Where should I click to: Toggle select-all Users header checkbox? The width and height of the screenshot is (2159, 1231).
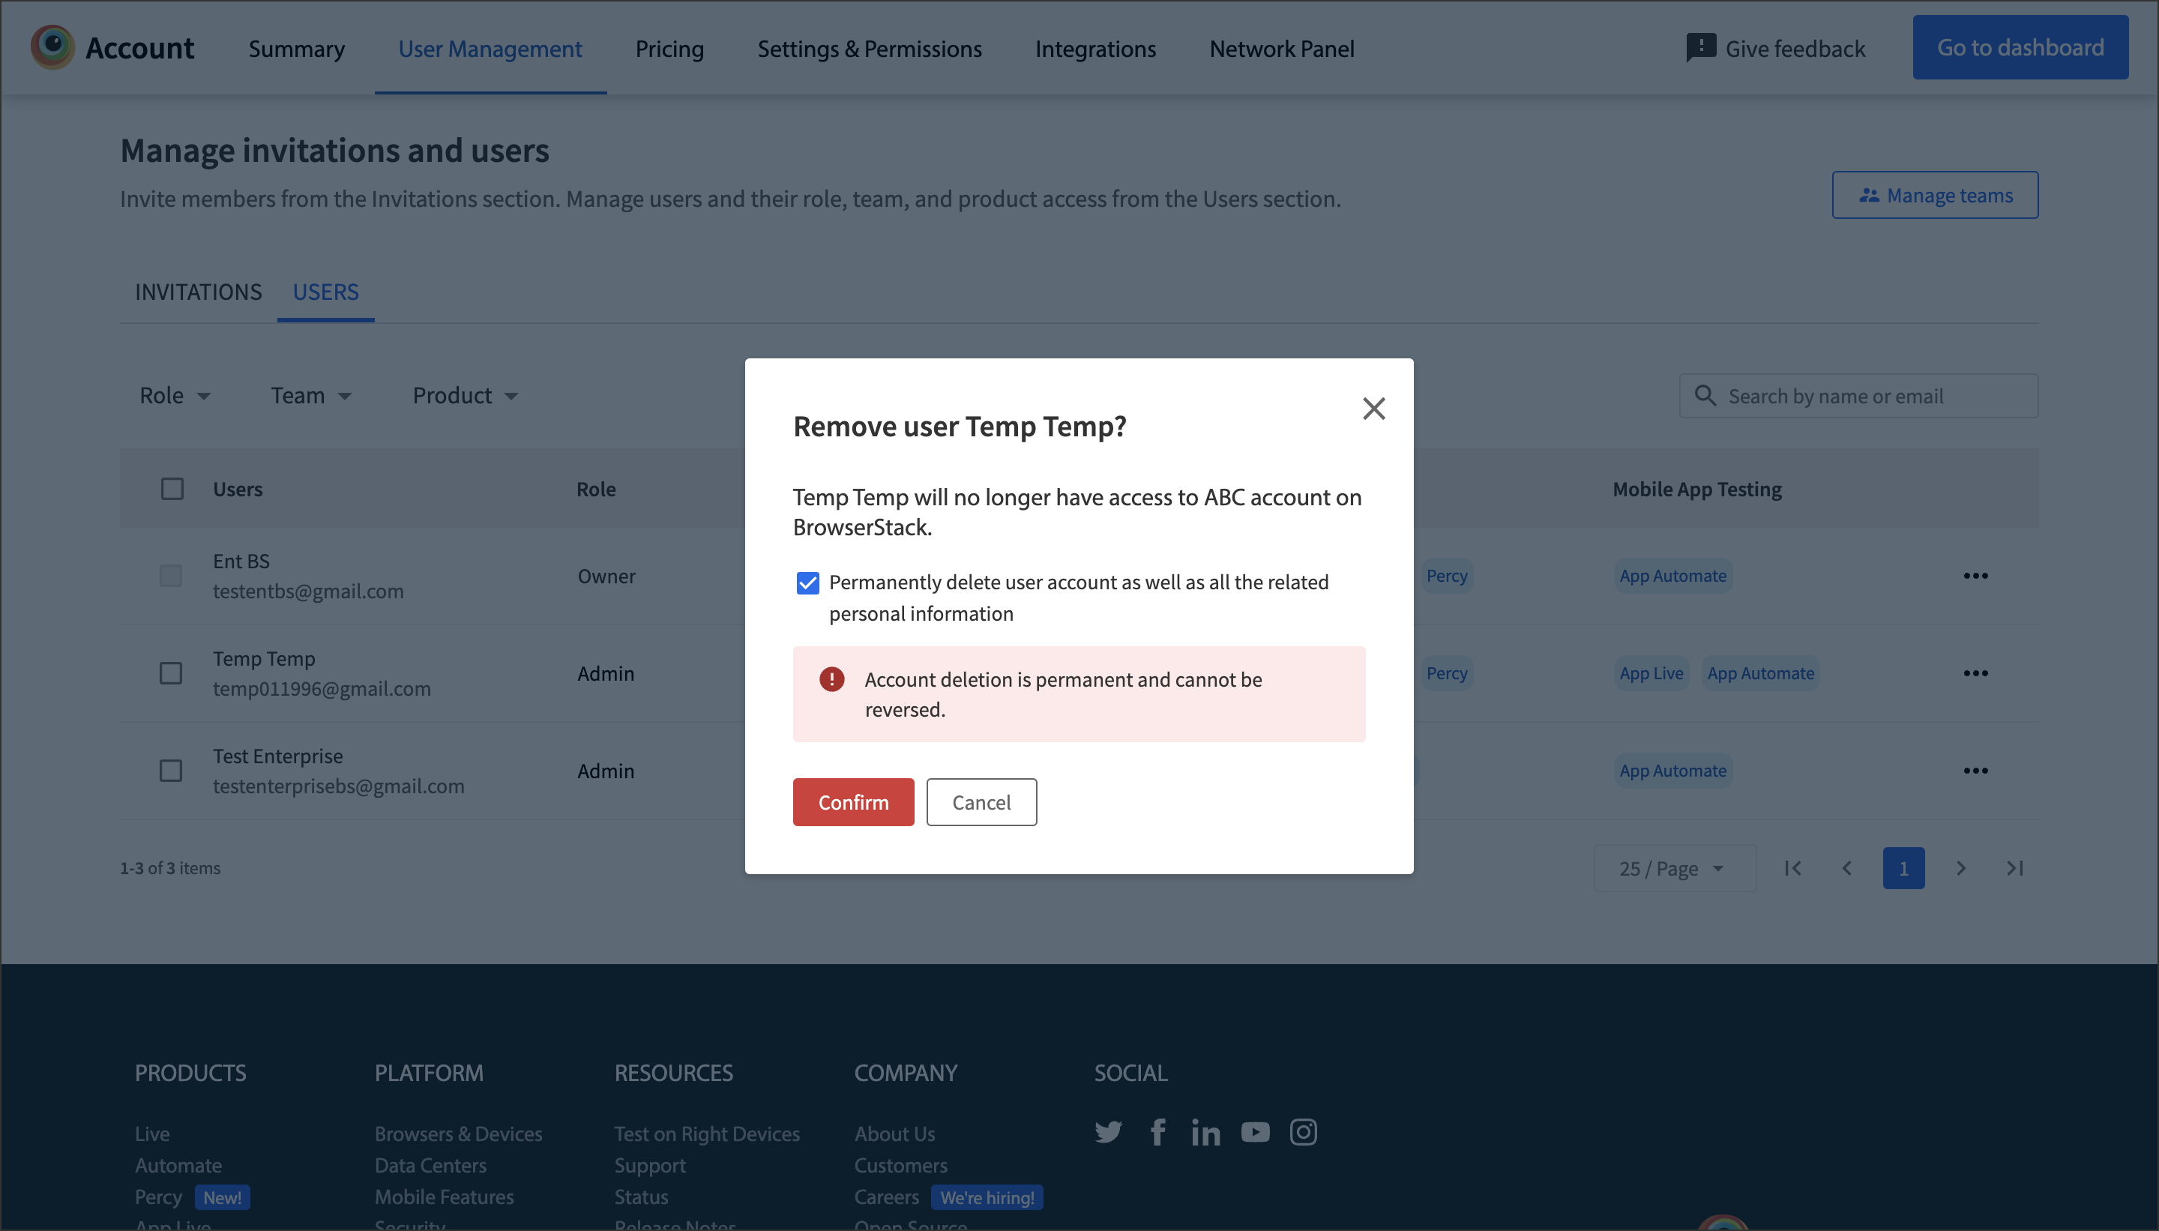tap(172, 490)
